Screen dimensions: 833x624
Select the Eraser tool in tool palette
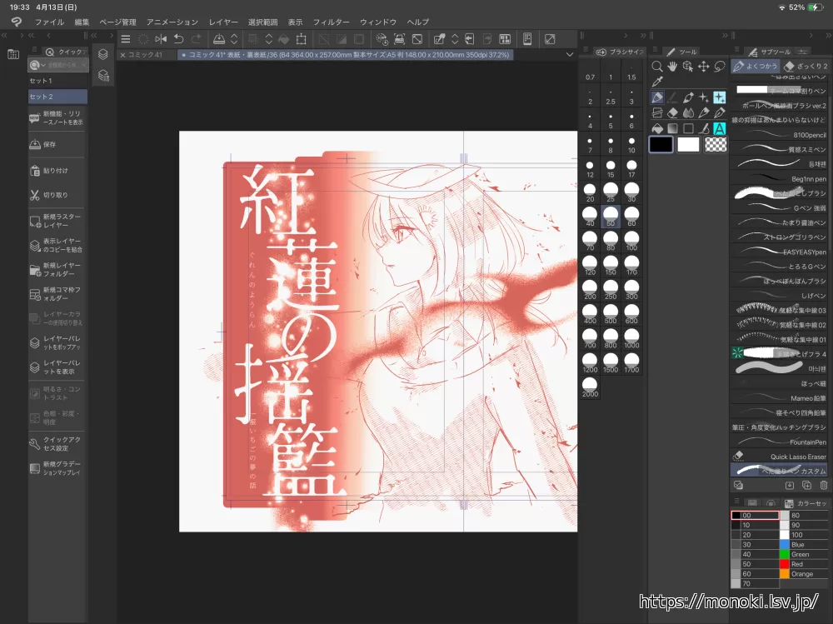(672, 112)
